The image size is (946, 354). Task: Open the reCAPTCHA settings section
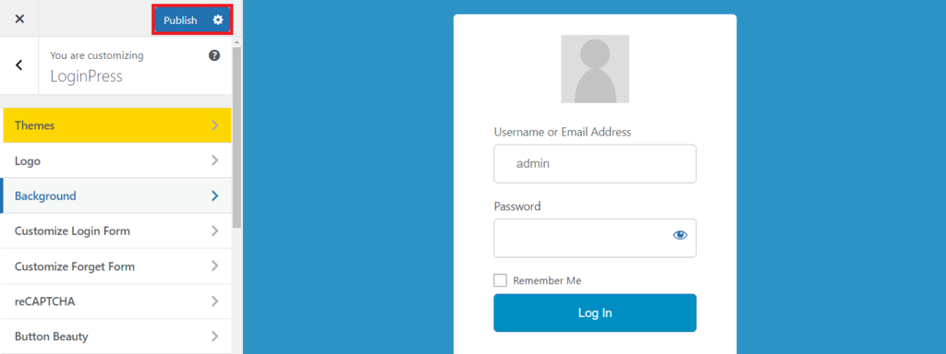116,301
